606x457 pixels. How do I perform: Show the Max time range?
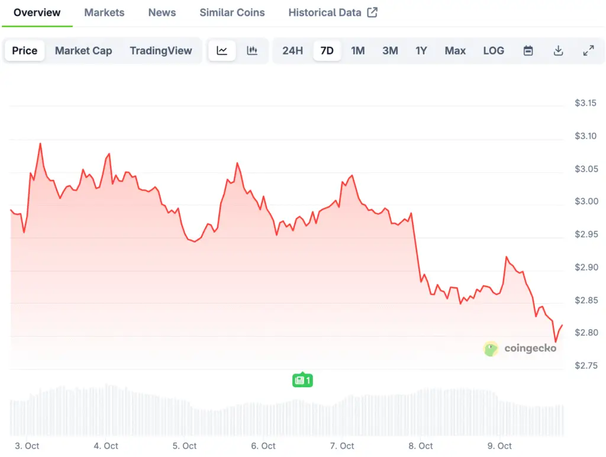[455, 51]
